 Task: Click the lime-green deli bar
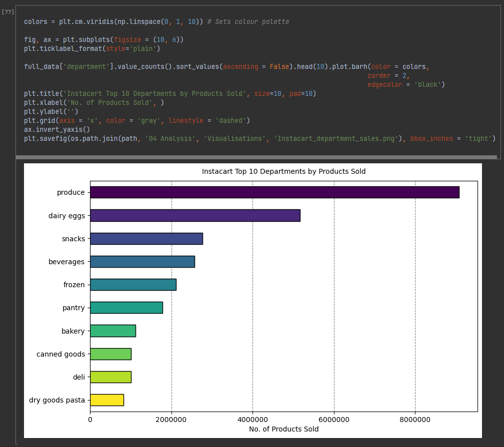[111, 377]
